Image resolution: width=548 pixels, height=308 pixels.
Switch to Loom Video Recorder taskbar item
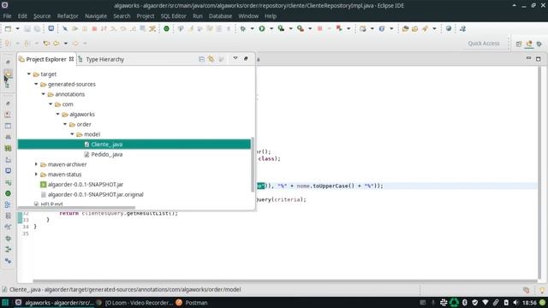click(x=135, y=303)
